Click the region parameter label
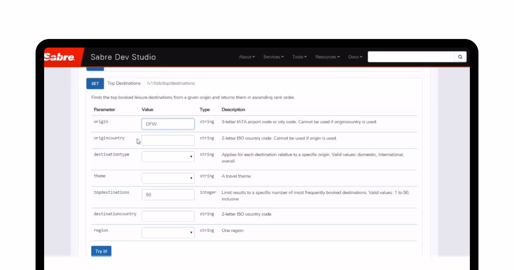 101,230
